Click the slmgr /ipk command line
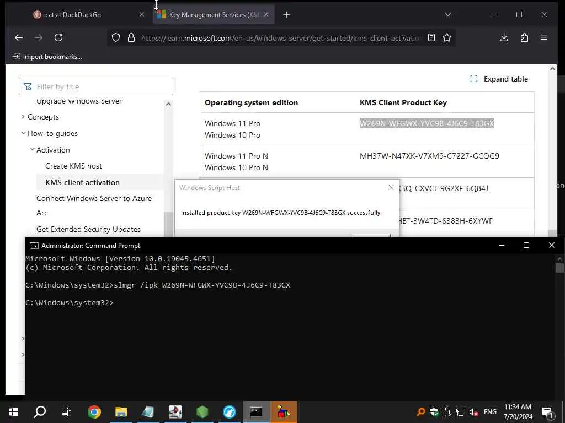565x423 pixels. 158,285
